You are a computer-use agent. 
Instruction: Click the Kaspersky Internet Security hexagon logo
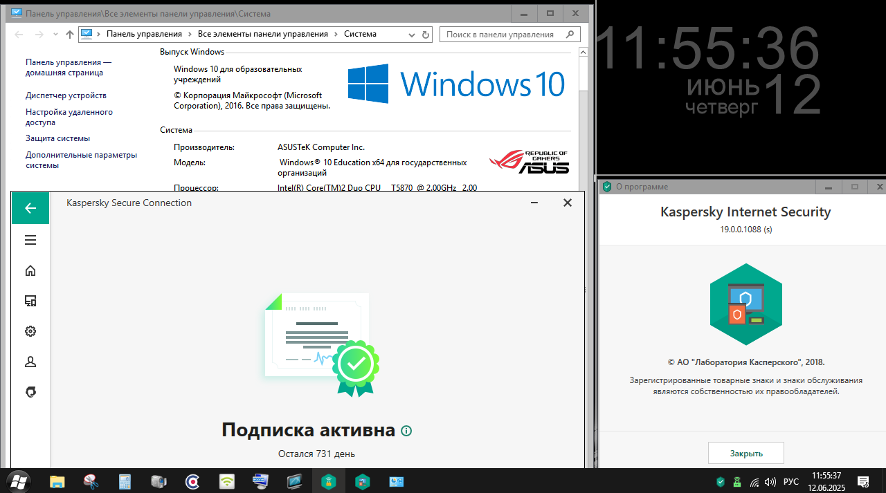point(746,305)
